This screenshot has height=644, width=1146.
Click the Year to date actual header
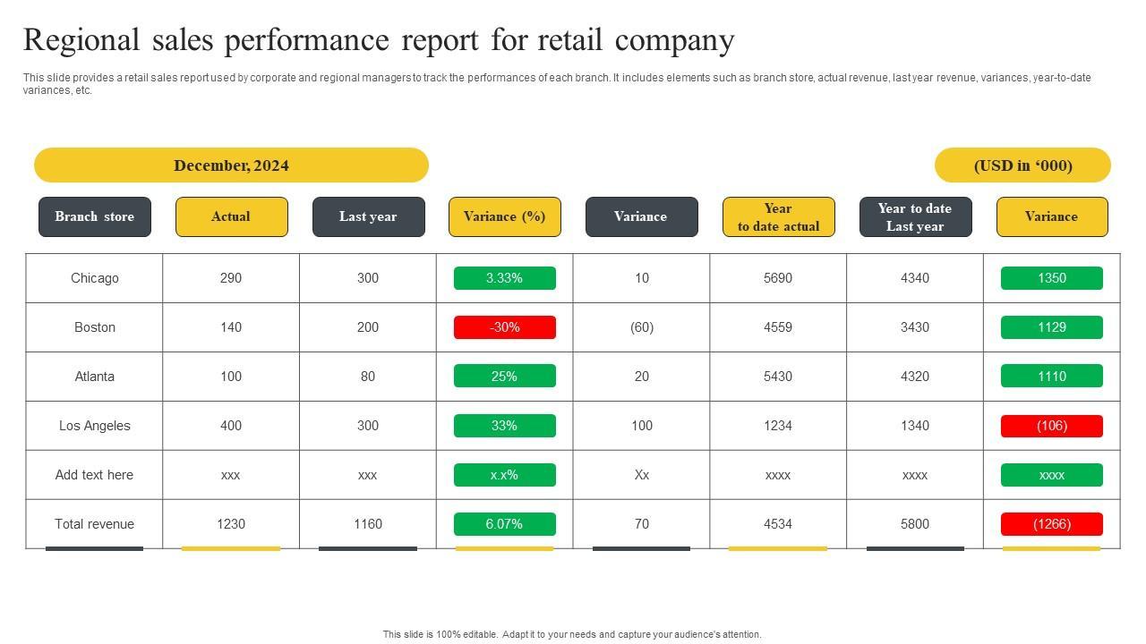coord(778,216)
